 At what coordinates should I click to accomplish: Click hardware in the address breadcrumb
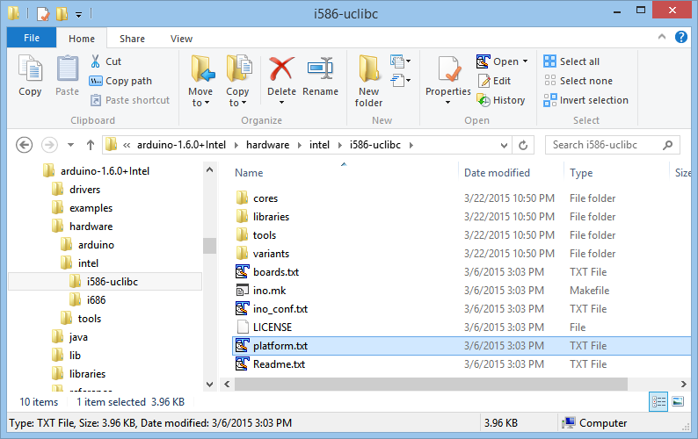267,145
